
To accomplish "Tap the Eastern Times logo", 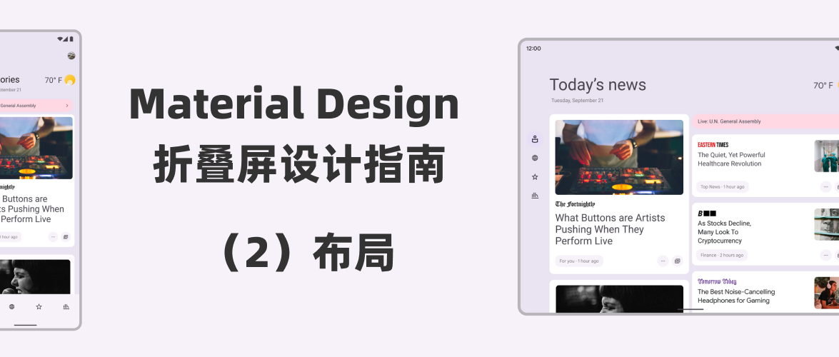I will [x=713, y=144].
